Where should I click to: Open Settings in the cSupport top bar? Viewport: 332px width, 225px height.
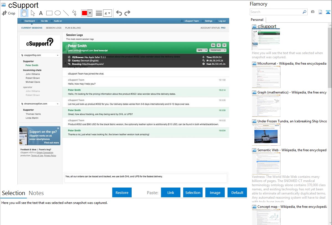[207, 21]
